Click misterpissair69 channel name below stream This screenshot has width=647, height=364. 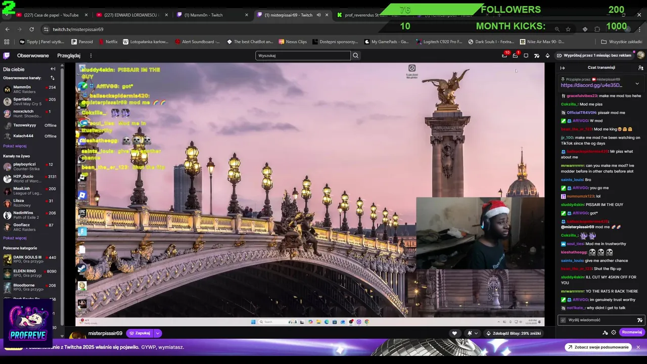coord(105,333)
